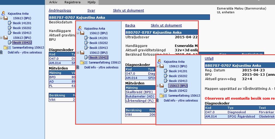Click second 150613 (BPU) folder icon in main sidebar
The width and height of the screenshot is (275, 139).
(6, 37)
